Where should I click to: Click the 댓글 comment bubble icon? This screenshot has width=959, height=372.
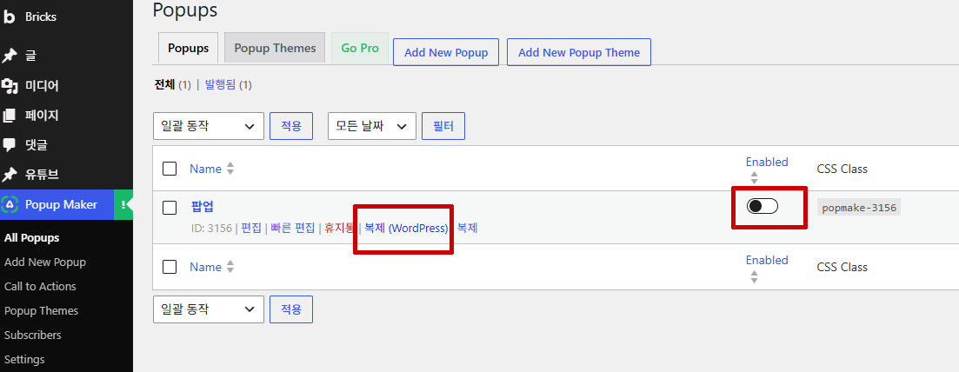pos(10,145)
